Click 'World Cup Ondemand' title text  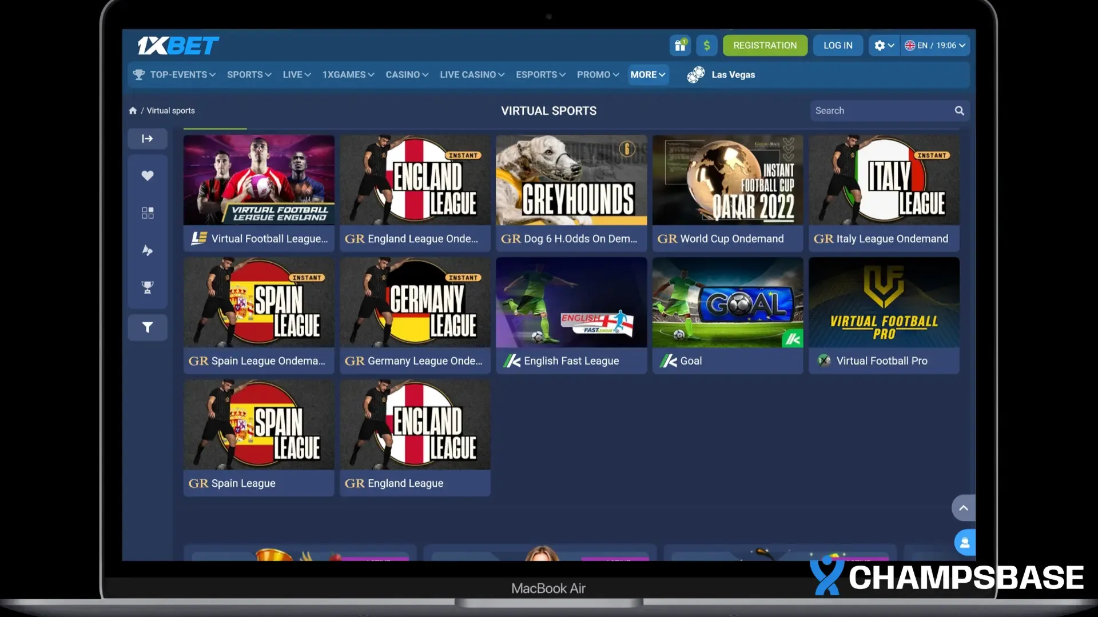click(732, 239)
